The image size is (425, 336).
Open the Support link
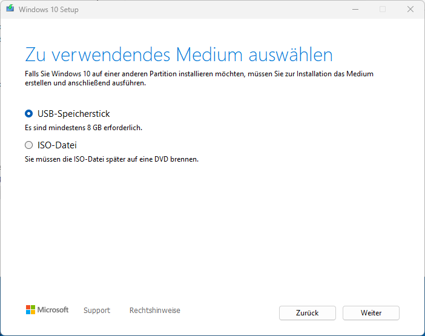pos(97,310)
